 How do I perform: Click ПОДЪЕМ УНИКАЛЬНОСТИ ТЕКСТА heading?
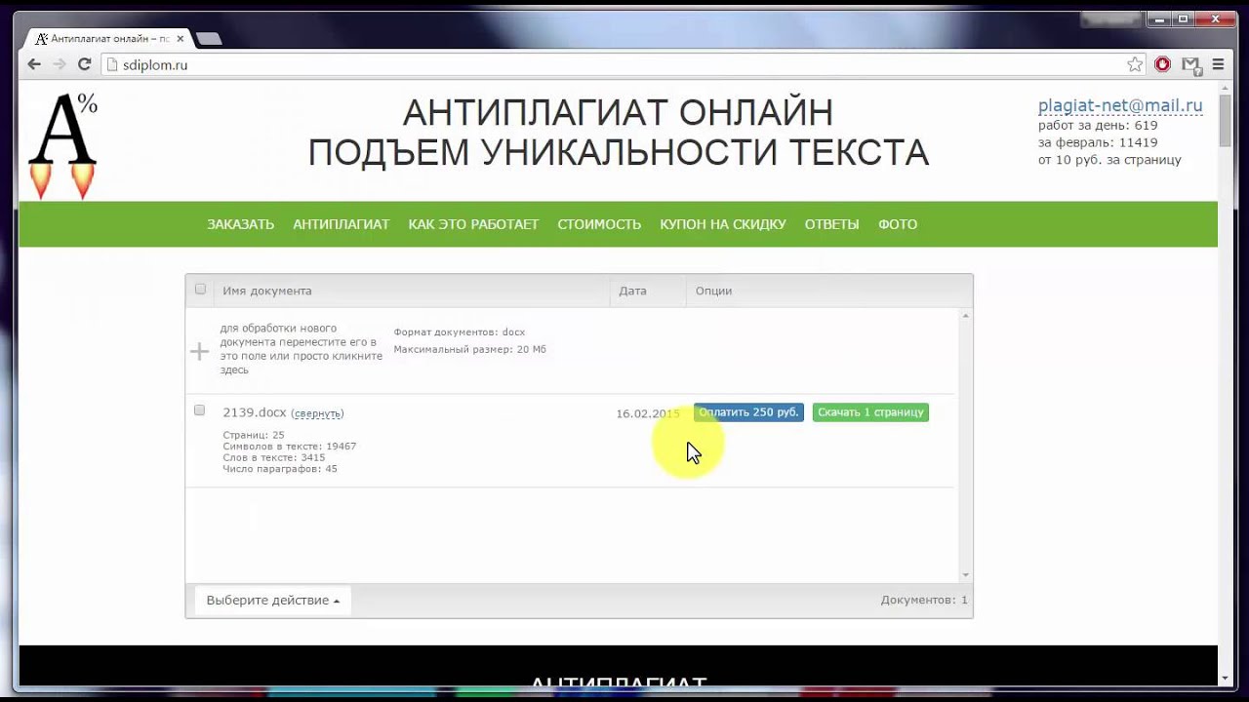tap(618, 153)
